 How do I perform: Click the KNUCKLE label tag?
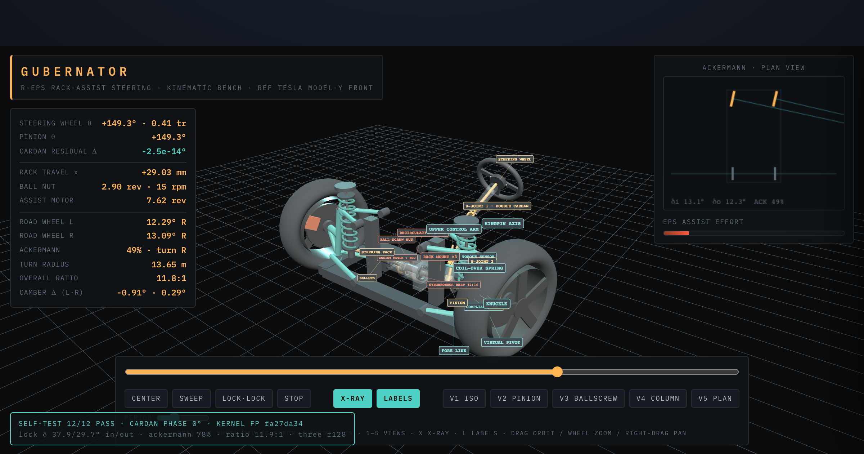[496, 304]
